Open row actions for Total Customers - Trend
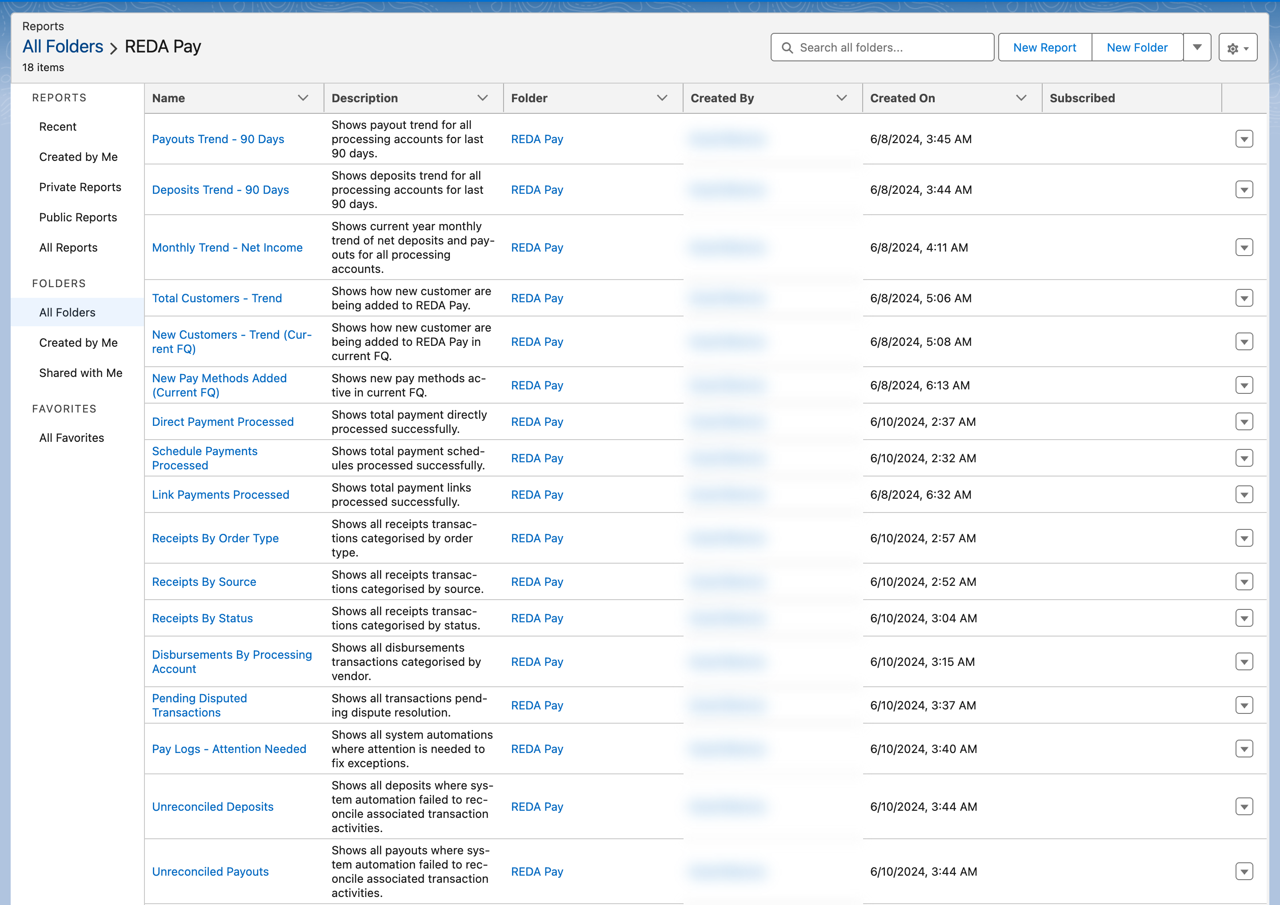Screen dimensions: 1280x905 [x=1244, y=298]
